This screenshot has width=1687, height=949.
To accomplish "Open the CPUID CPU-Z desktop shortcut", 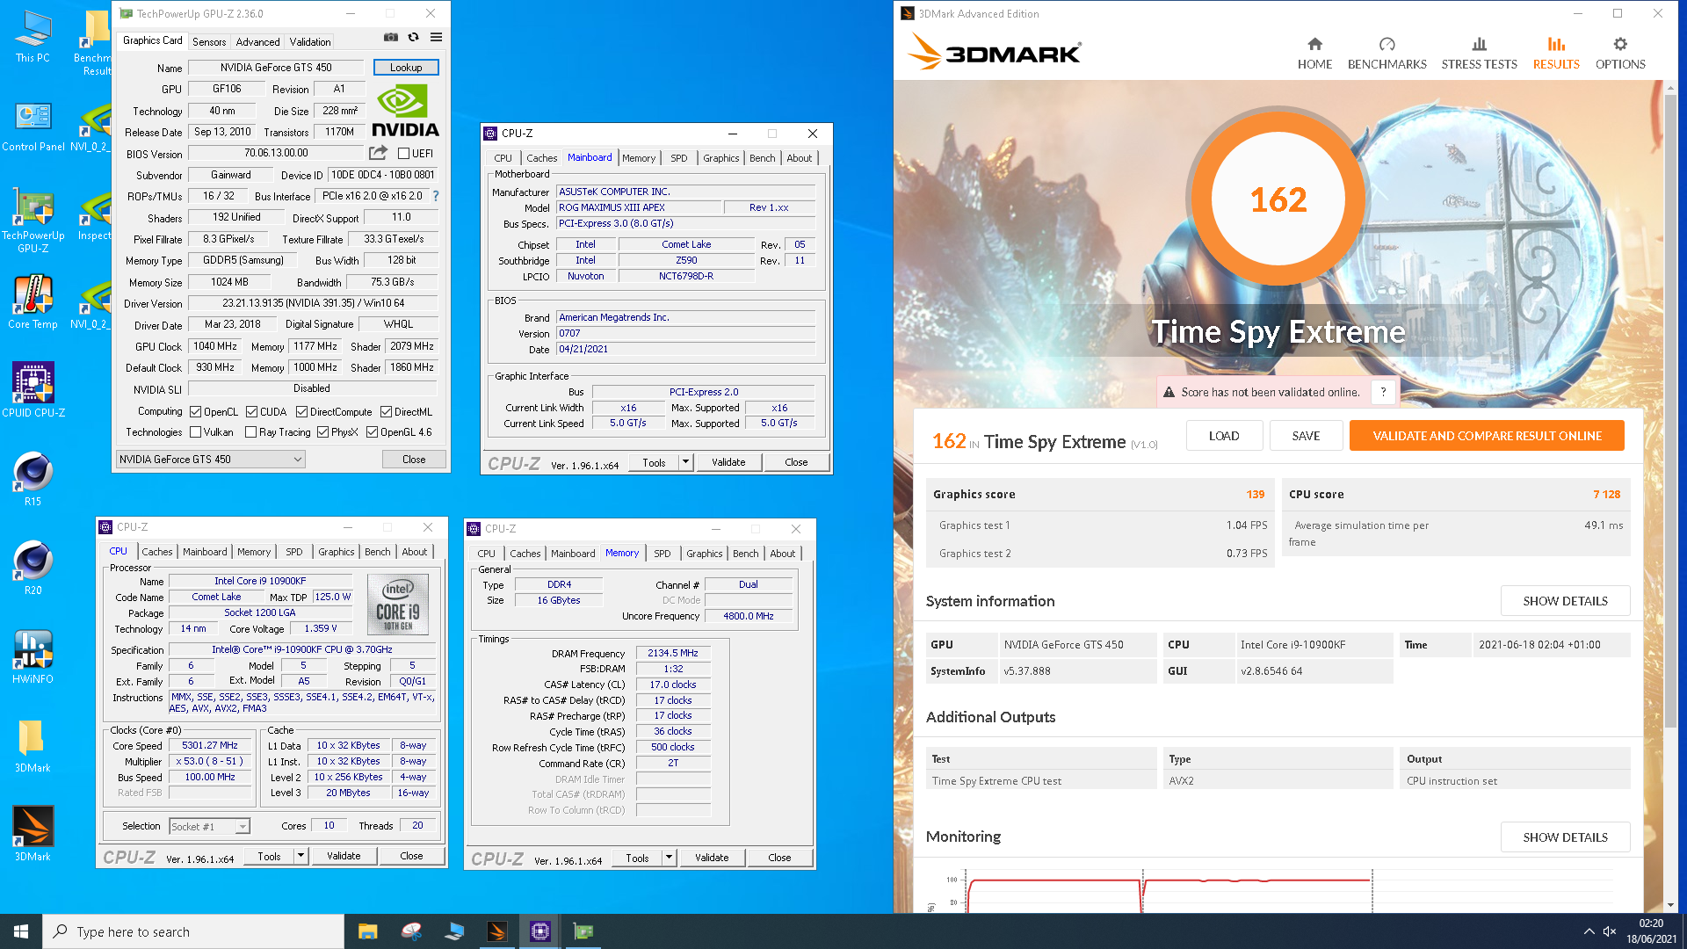I will point(33,391).
